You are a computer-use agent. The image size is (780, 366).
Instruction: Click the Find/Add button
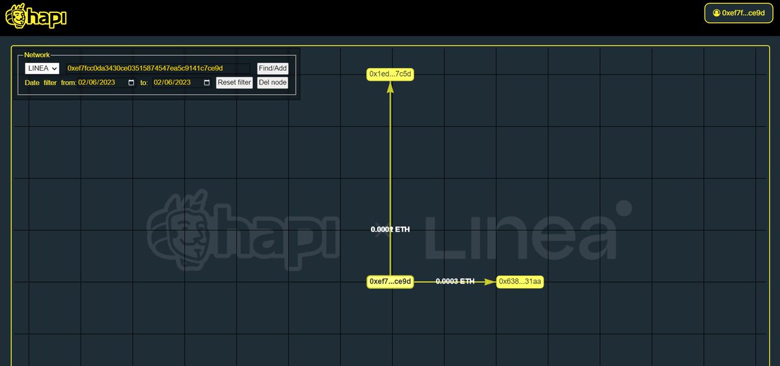[272, 68]
